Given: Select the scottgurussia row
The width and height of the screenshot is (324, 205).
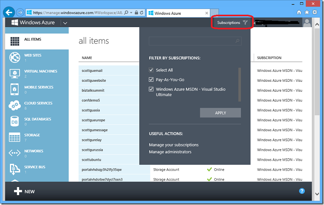Looking at the screenshot, I should 109,150.
